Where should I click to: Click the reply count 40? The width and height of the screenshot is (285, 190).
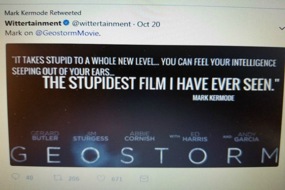[29, 177]
